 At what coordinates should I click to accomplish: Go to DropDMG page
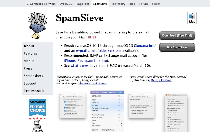pos(66,4)
